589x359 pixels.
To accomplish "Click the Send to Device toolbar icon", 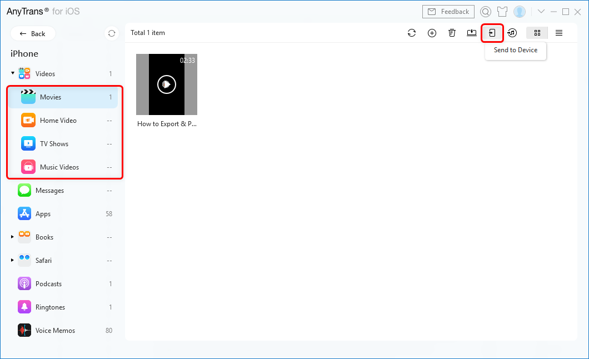I will [492, 33].
